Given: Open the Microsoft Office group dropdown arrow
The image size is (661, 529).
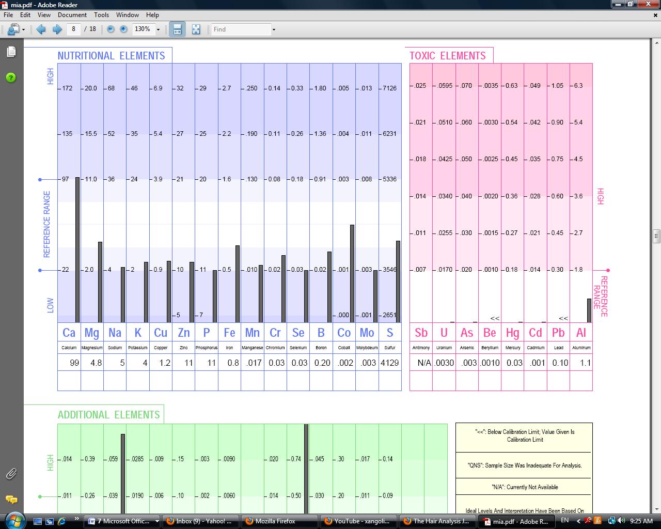Looking at the screenshot, I should [x=157, y=521].
